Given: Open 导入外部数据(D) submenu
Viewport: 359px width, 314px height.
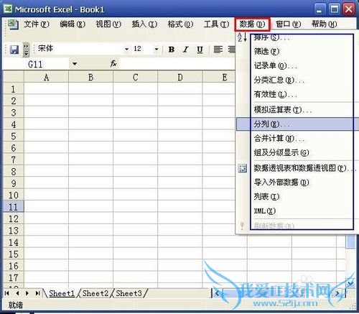Looking at the screenshot, I should point(297,183).
